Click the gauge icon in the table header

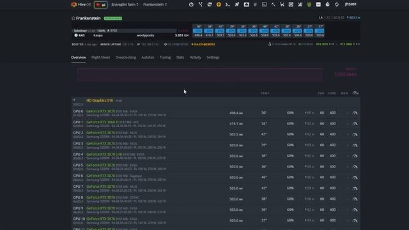(355, 93)
